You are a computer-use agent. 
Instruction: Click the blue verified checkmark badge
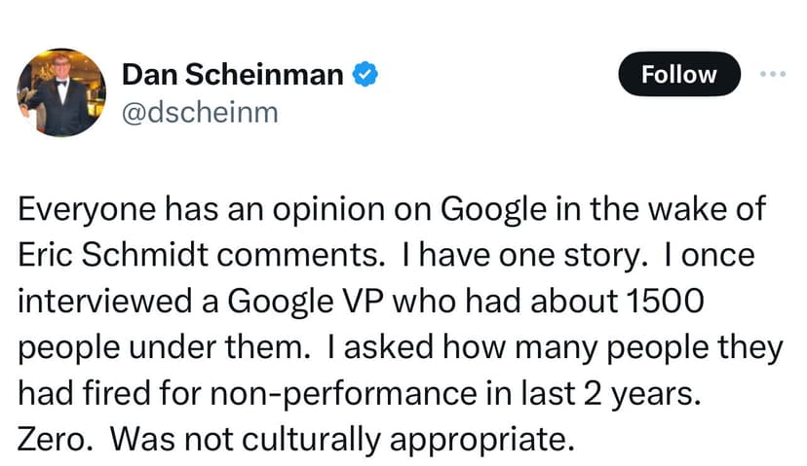tap(365, 74)
